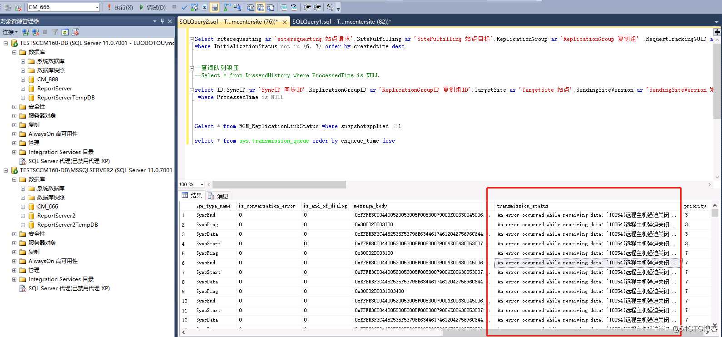The height and width of the screenshot is (337, 722).
Task: Collapse the TESTSCCM160-DB server node
Action: point(5,43)
